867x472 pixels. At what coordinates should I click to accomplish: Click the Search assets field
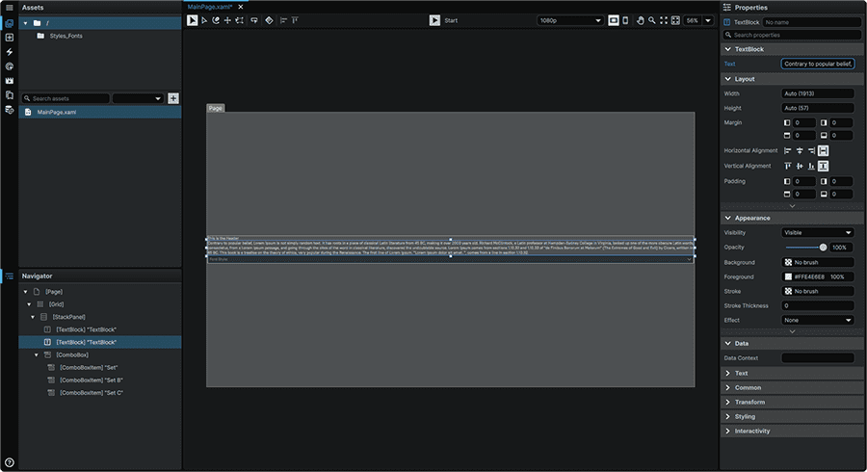66,98
